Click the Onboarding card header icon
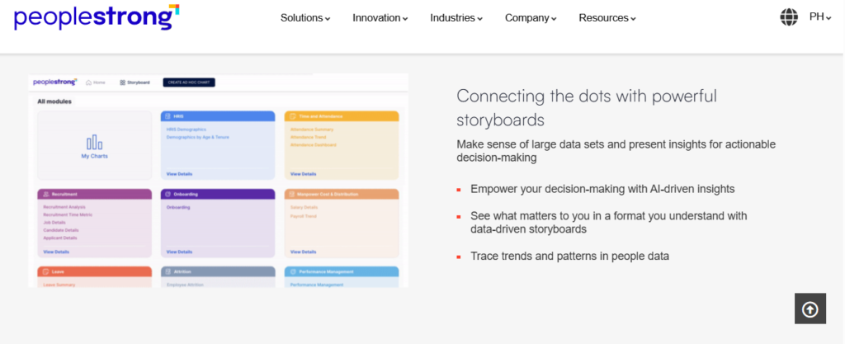The image size is (845, 344). tap(168, 194)
